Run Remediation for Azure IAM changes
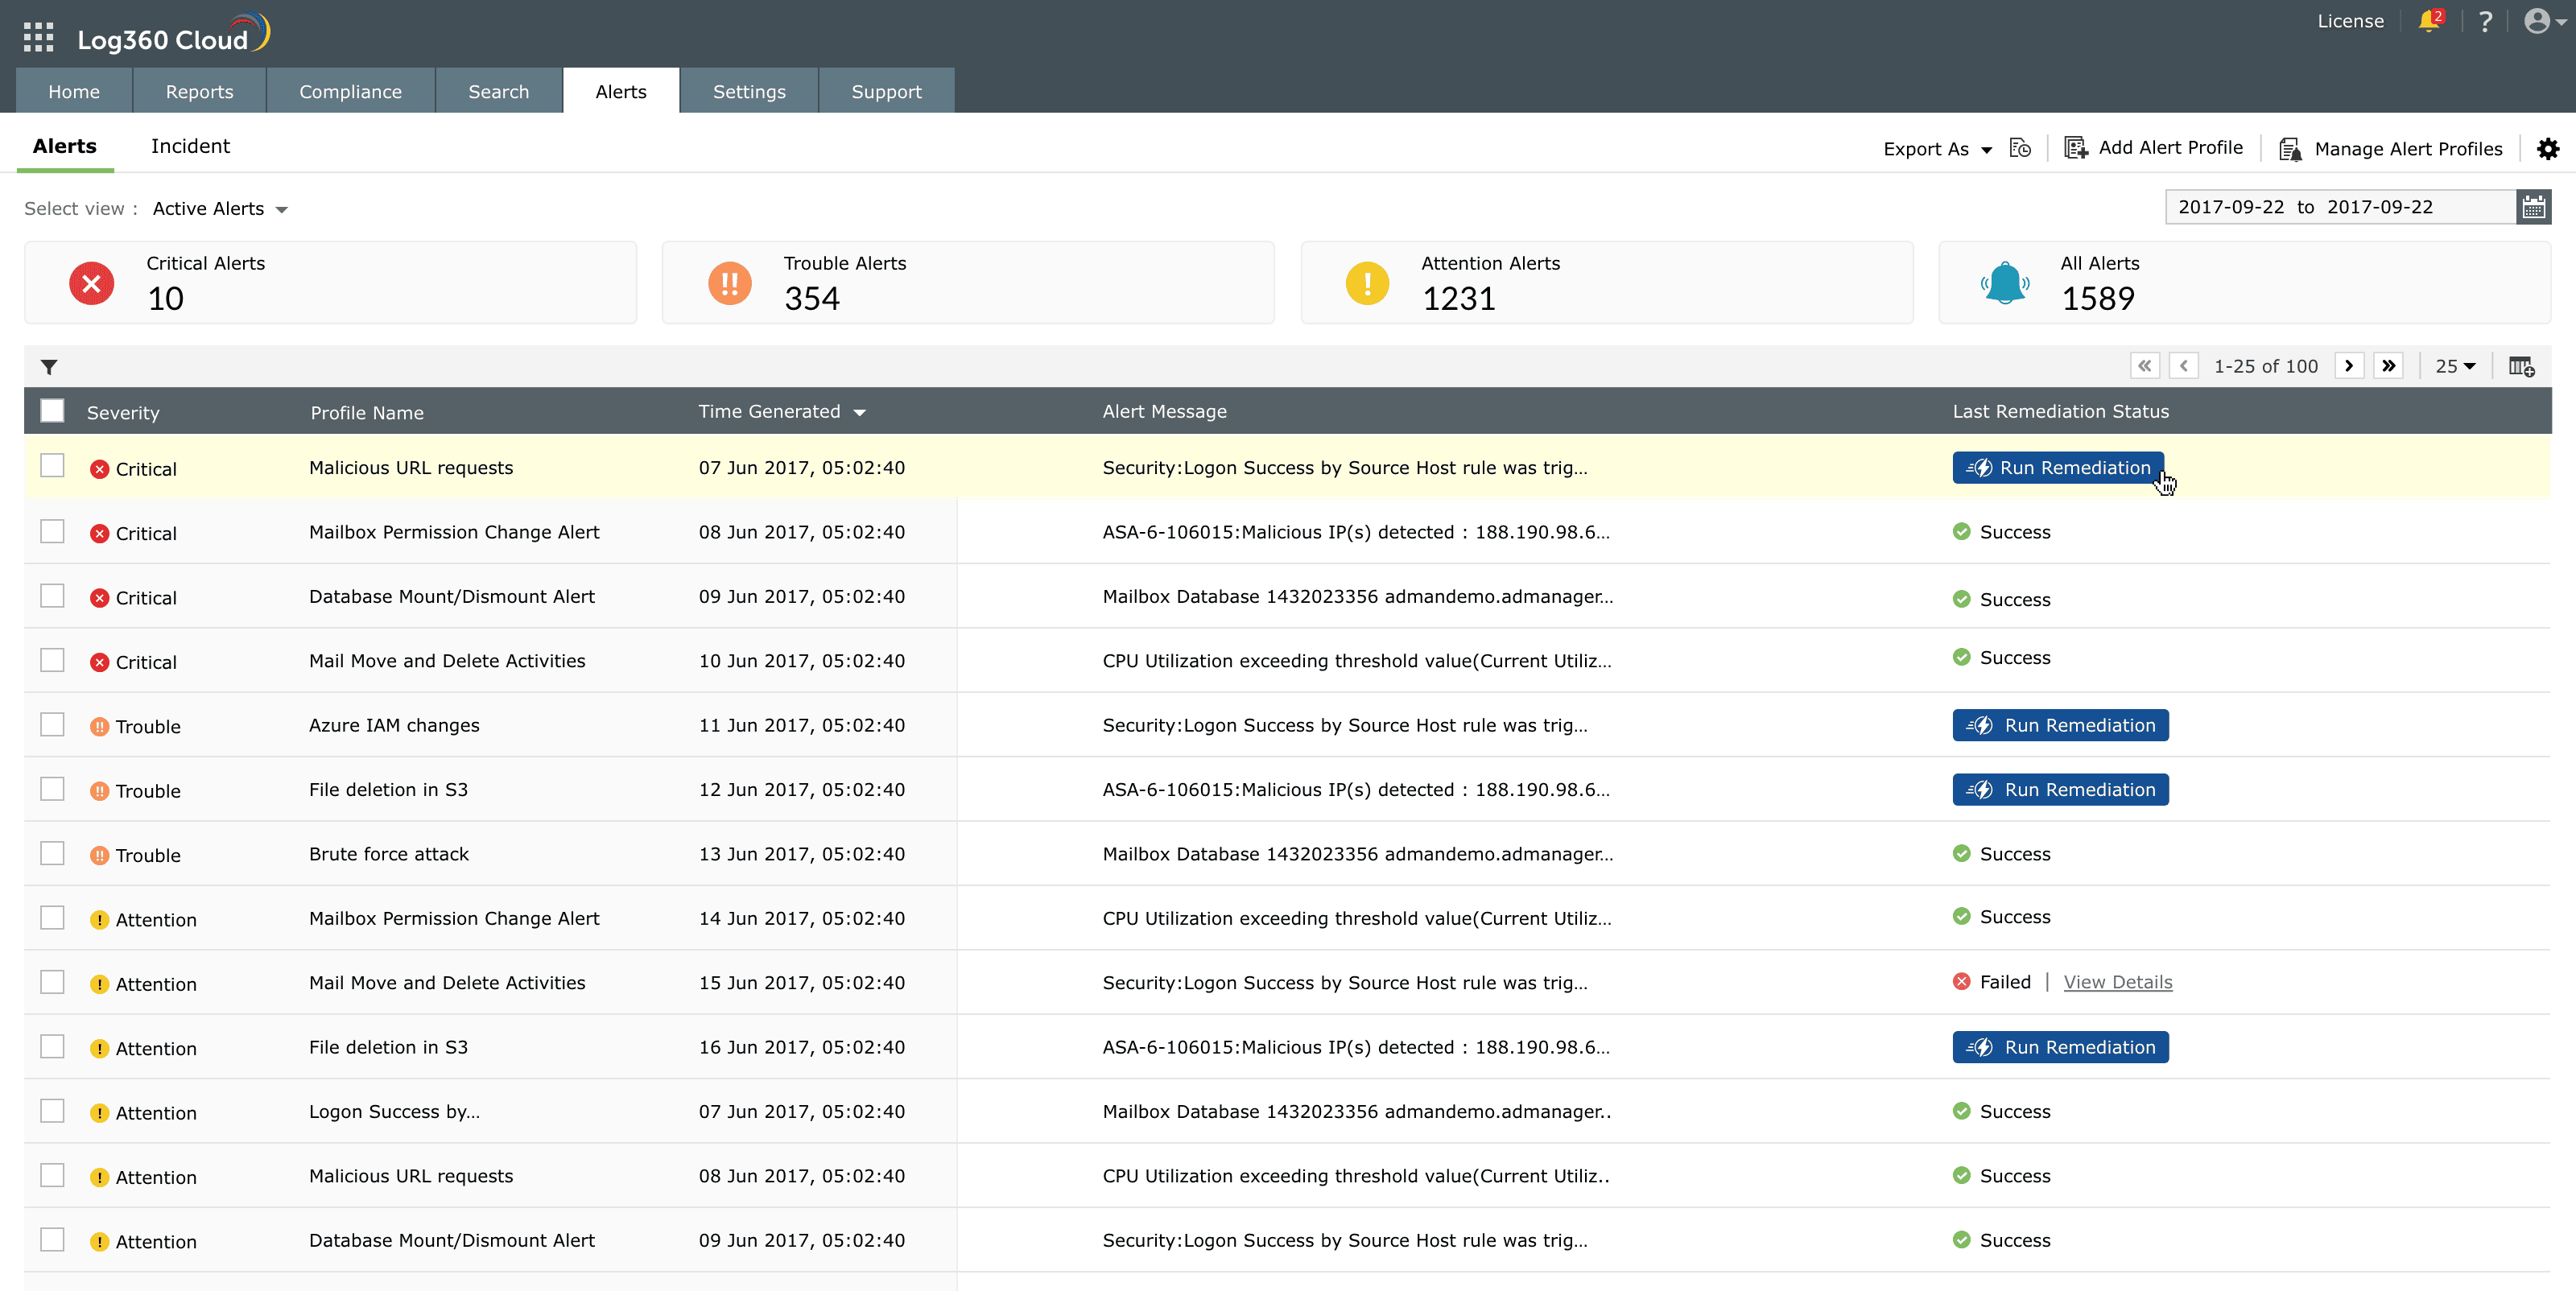The image size is (2576, 1291). point(2060,725)
